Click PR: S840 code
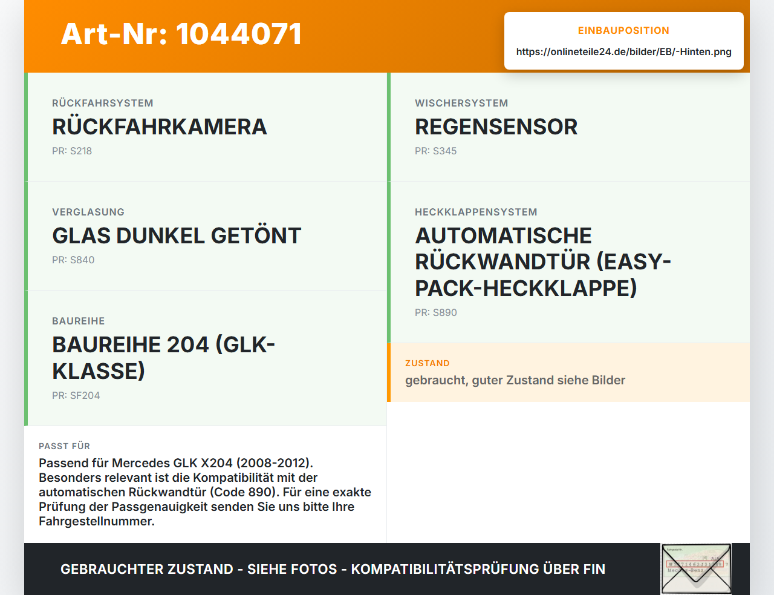774x595 pixels. click(73, 260)
